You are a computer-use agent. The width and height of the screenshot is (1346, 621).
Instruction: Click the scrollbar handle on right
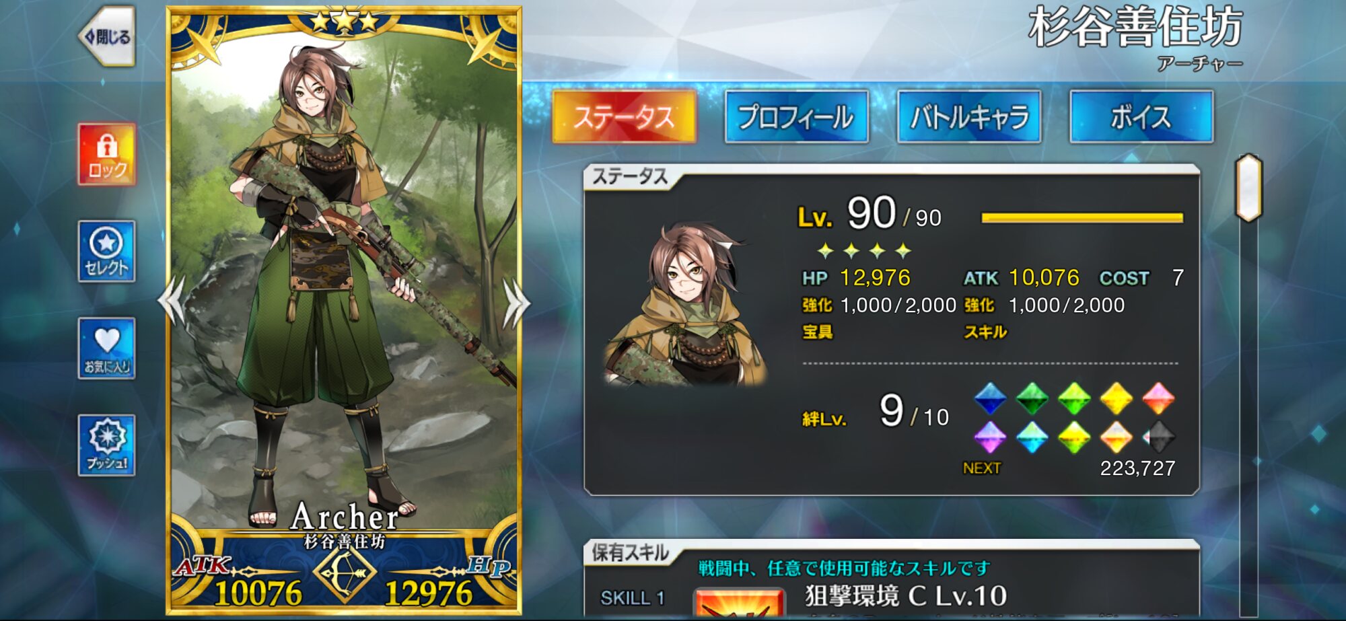[x=1248, y=188]
